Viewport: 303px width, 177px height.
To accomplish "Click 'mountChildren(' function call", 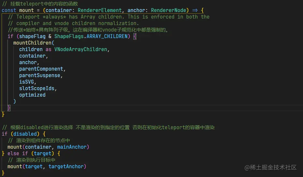I will [34, 43].
